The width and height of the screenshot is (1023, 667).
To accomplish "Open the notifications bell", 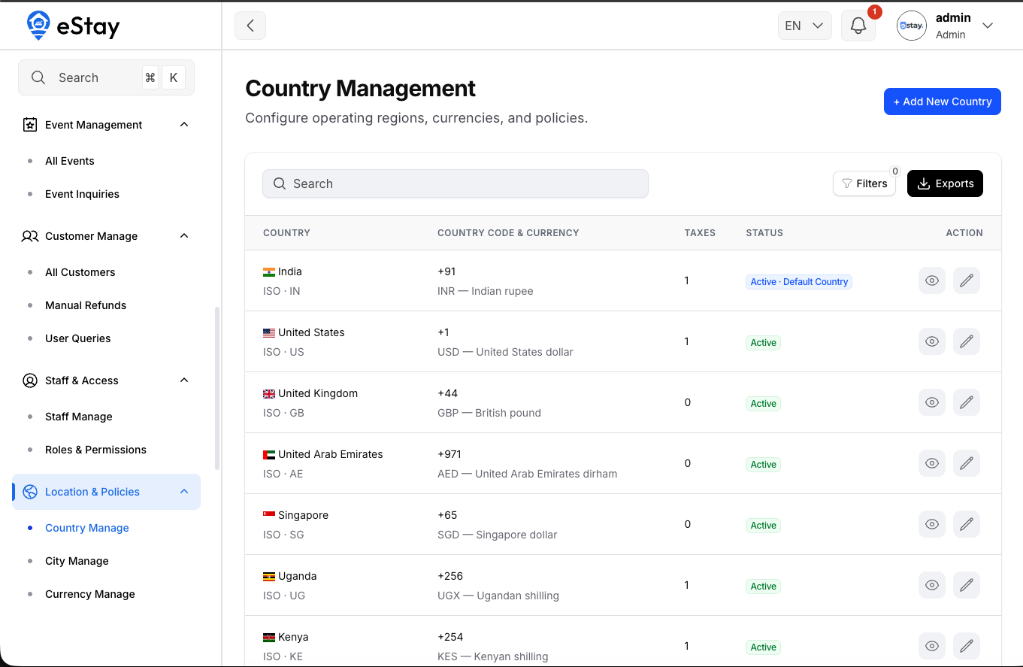I will point(858,26).
